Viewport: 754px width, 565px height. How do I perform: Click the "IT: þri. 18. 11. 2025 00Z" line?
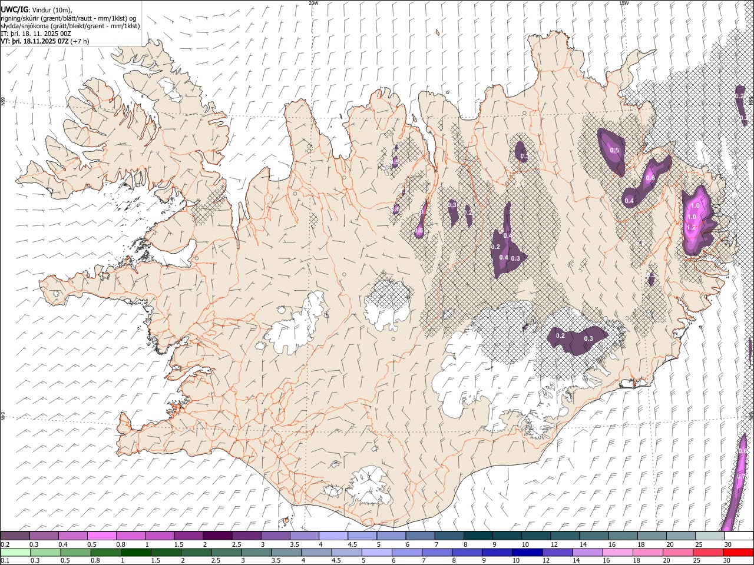pyautogui.click(x=36, y=34)
